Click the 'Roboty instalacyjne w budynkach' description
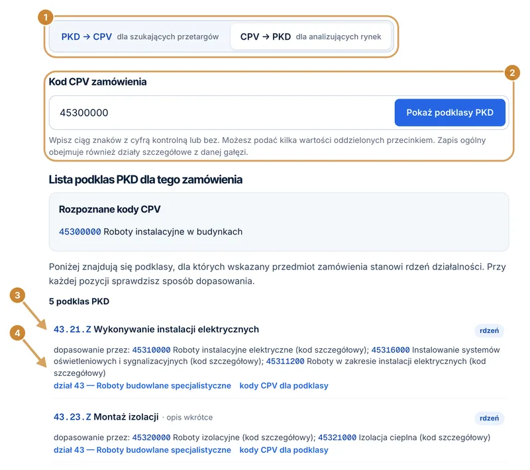530x470 pixels. (173, 232)
